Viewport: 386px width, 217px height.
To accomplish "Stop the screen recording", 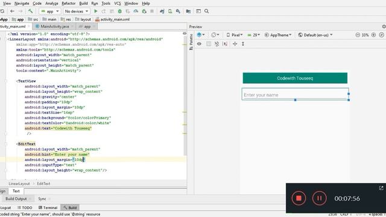I will coord(299,198).
